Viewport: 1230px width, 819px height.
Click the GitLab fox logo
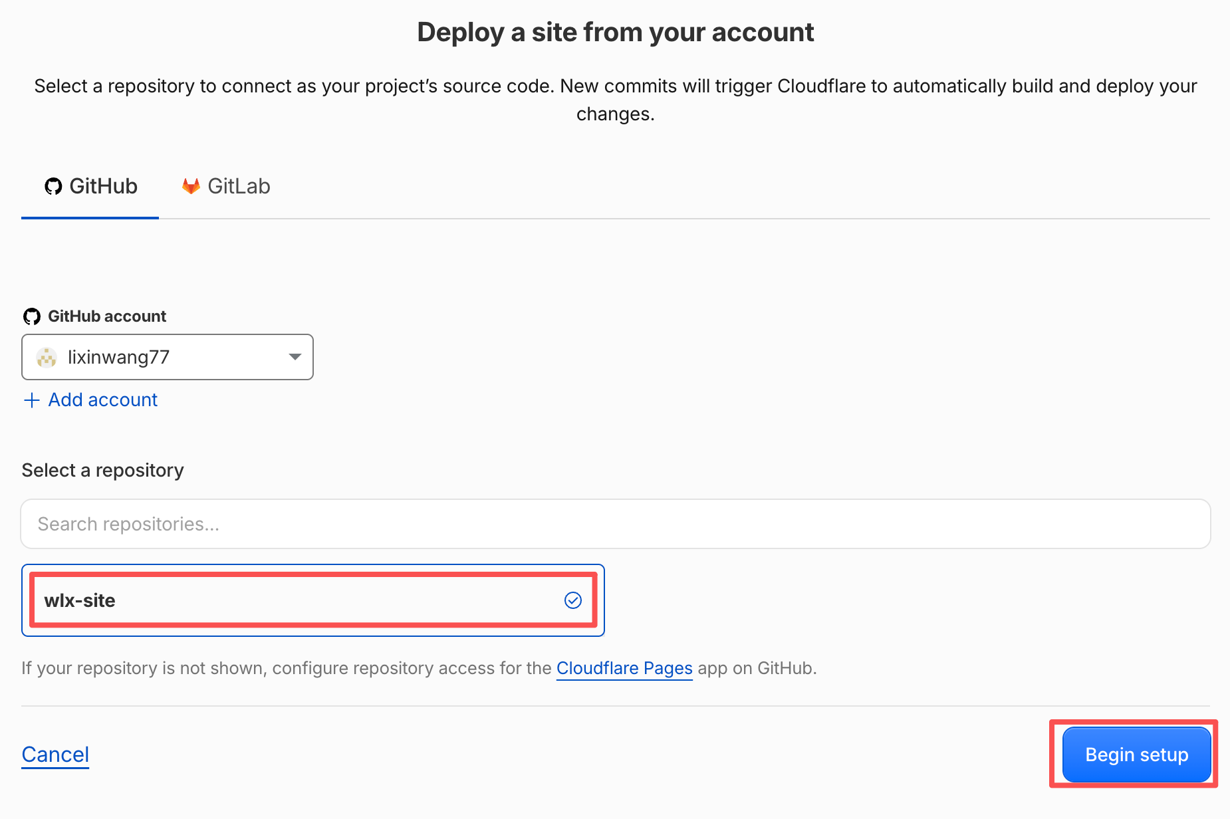191,186
